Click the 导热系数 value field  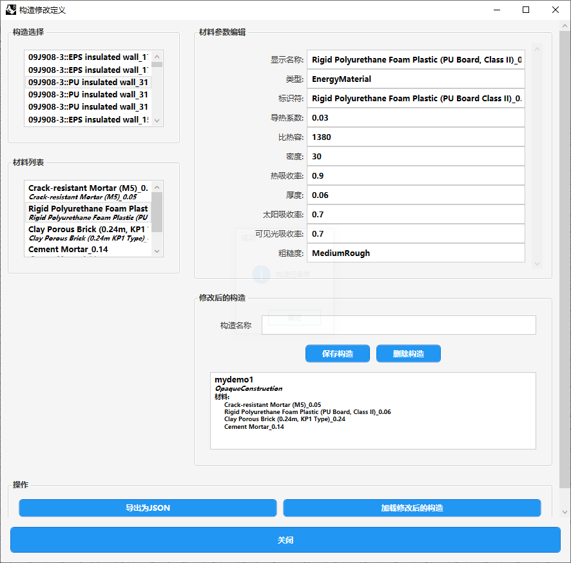click(416, 118)
